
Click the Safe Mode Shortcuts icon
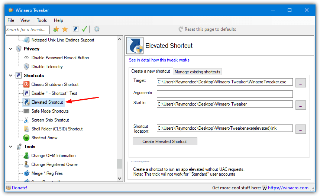[x=26, y=111]
